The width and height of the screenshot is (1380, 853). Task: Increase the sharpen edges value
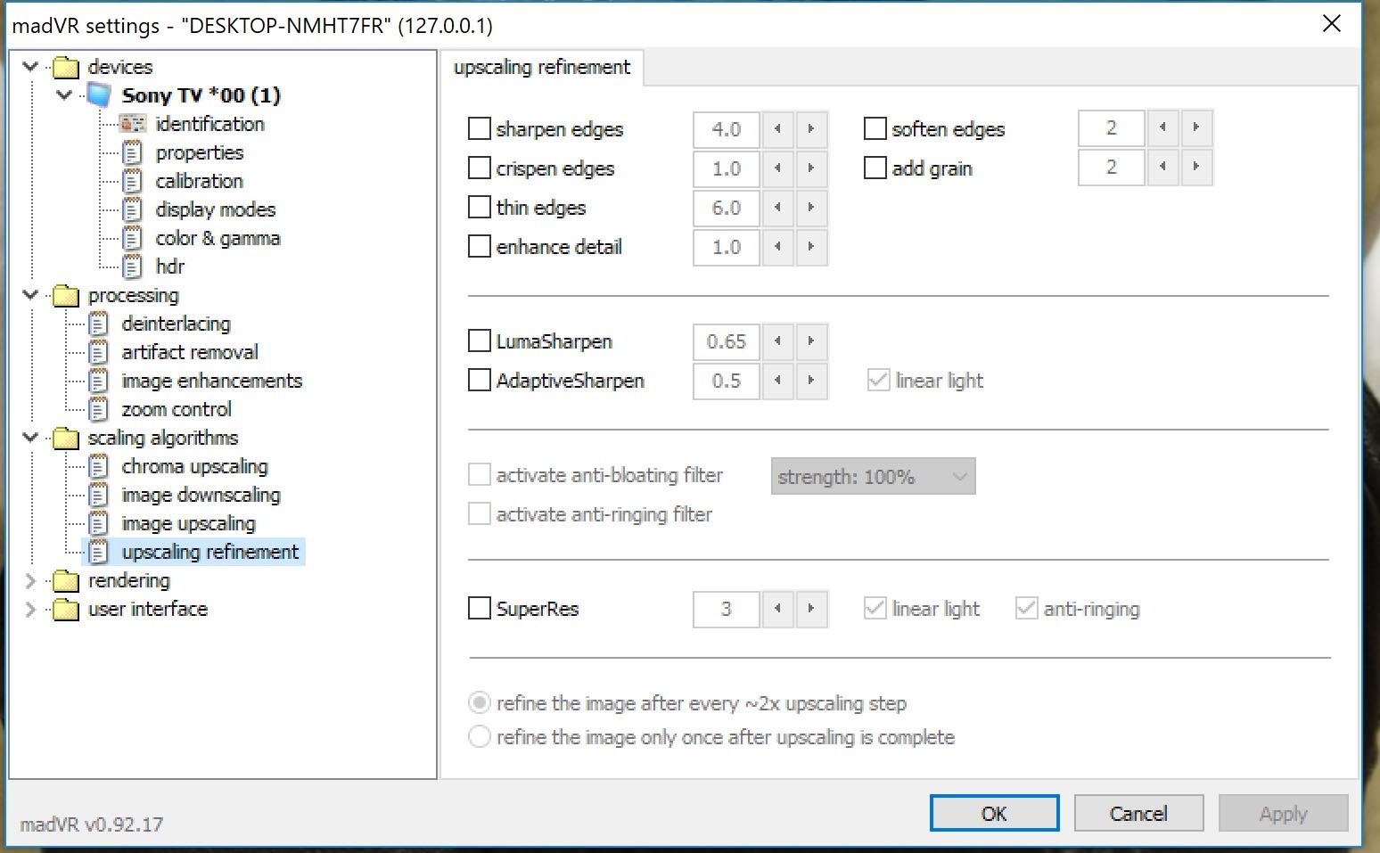pos(811,129)
